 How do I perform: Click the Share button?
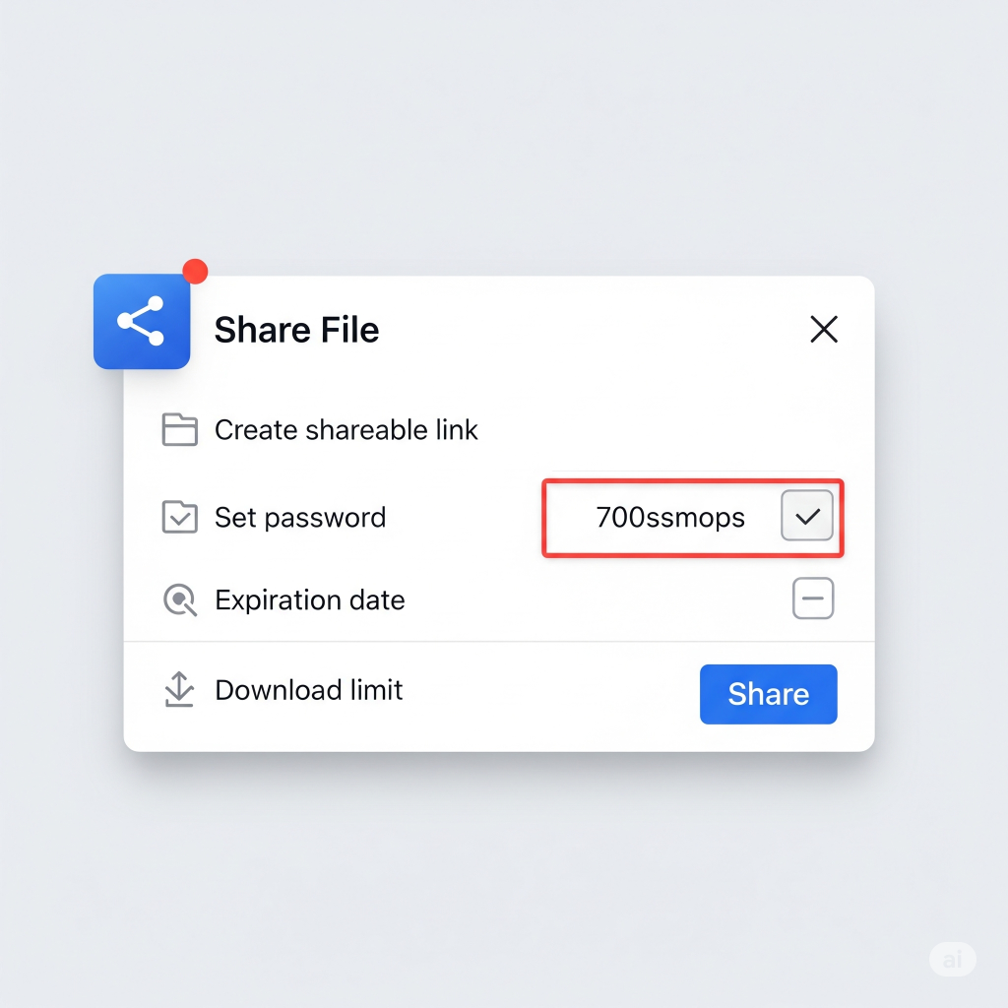click(768, 694)
